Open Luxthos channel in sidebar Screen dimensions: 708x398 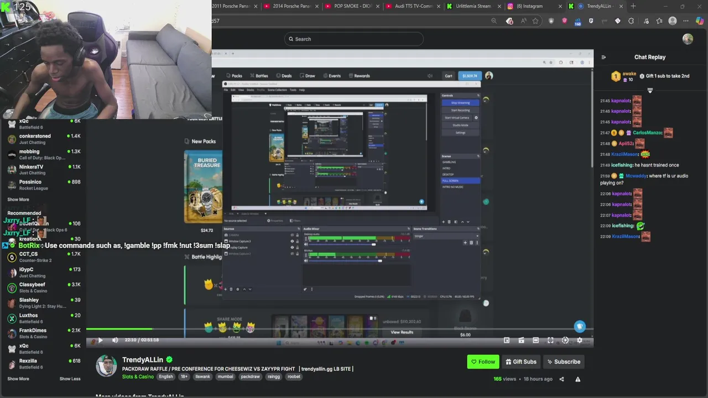(x=44, y=318)
